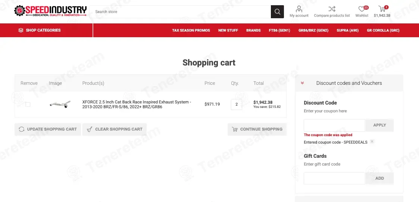Click Clear Shopping Cart
The image size is (419, 202).
[115, 129]
